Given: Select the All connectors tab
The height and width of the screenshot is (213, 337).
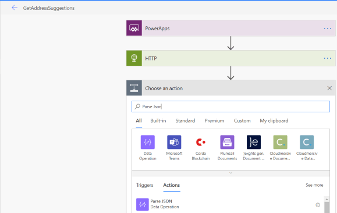Looking at the screenshot, I should pyautogui.click(x=139, y=121).
